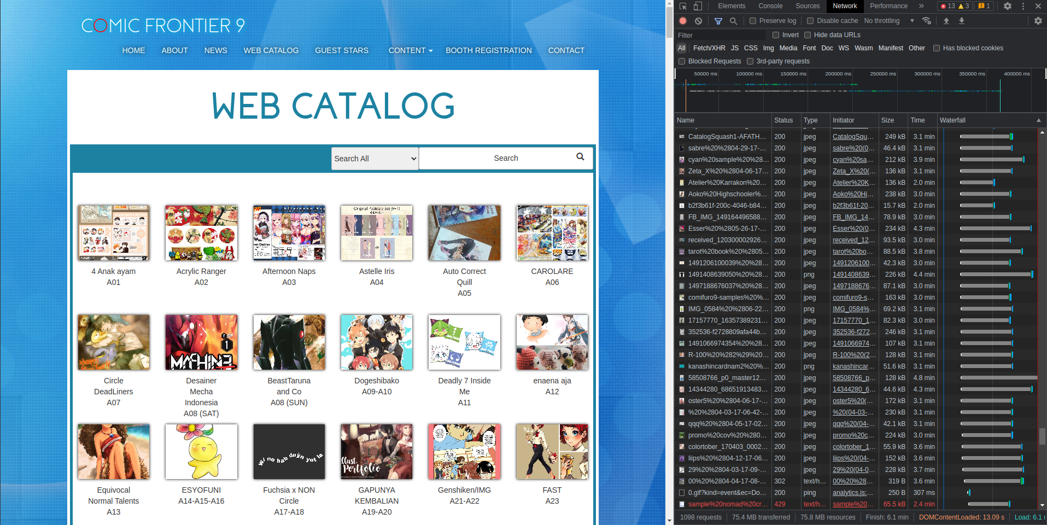
Task: Open the network conditions icon
Action: pos(926,21)
